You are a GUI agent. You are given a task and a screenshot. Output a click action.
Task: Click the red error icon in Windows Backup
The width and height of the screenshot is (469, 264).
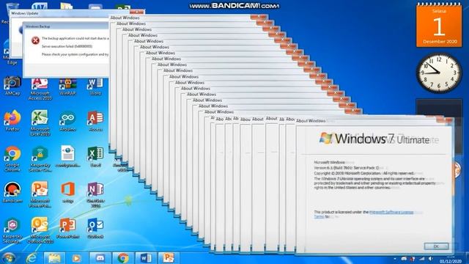point(35,40)
